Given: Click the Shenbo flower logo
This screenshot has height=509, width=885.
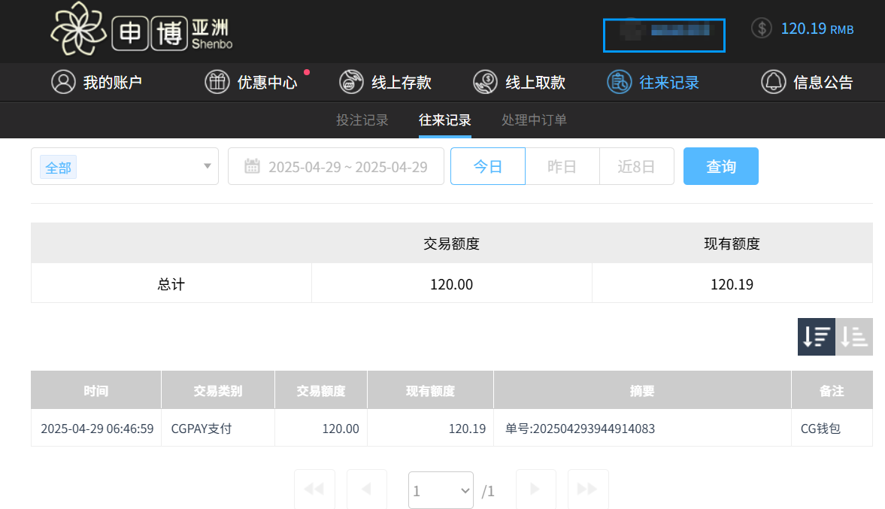Looking at the screenshot, I should [x=77, y=30].
